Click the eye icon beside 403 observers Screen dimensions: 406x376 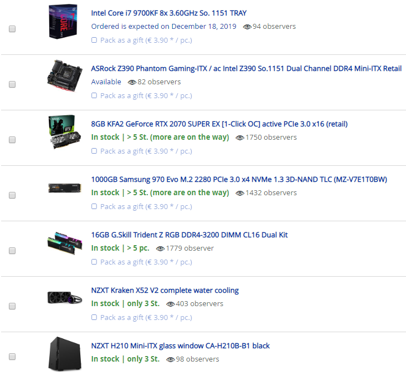171,304
